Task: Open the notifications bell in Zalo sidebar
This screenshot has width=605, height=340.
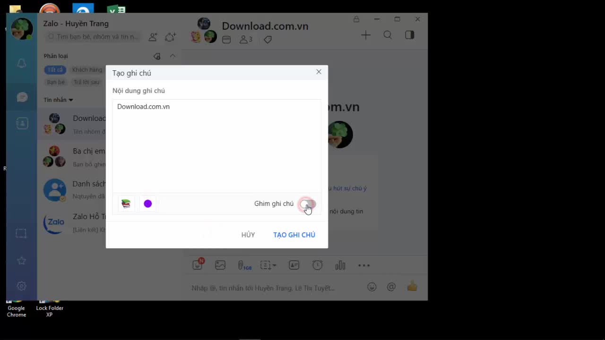Action: (x=21, y=64)
